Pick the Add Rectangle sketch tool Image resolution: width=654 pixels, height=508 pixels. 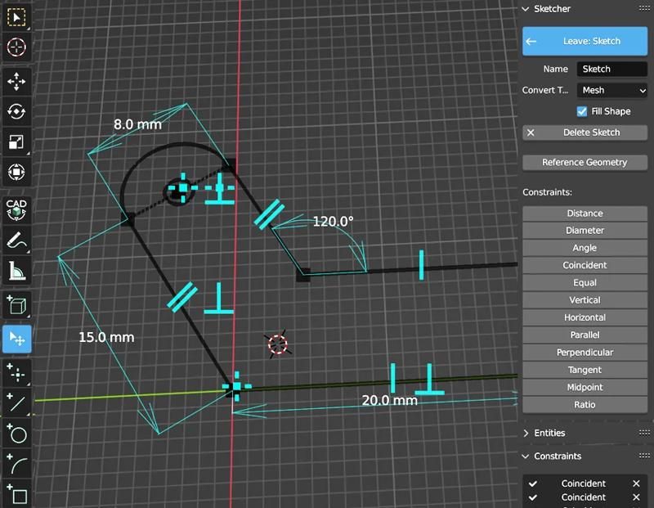click(16, 491)
